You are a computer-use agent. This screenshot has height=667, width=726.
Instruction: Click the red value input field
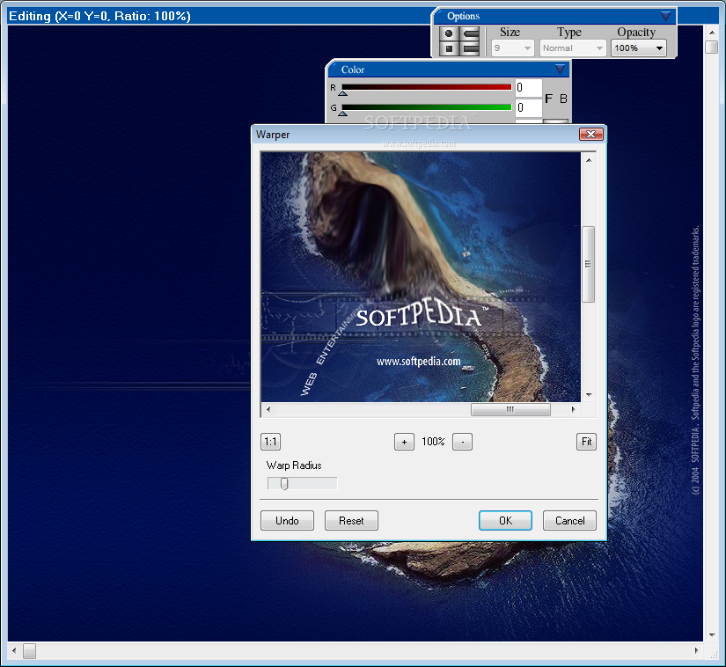[528, 87]
